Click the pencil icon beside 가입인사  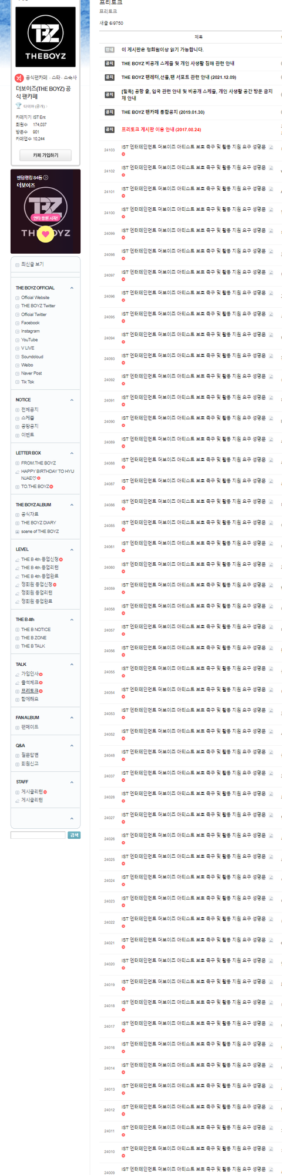pos(17,674)
